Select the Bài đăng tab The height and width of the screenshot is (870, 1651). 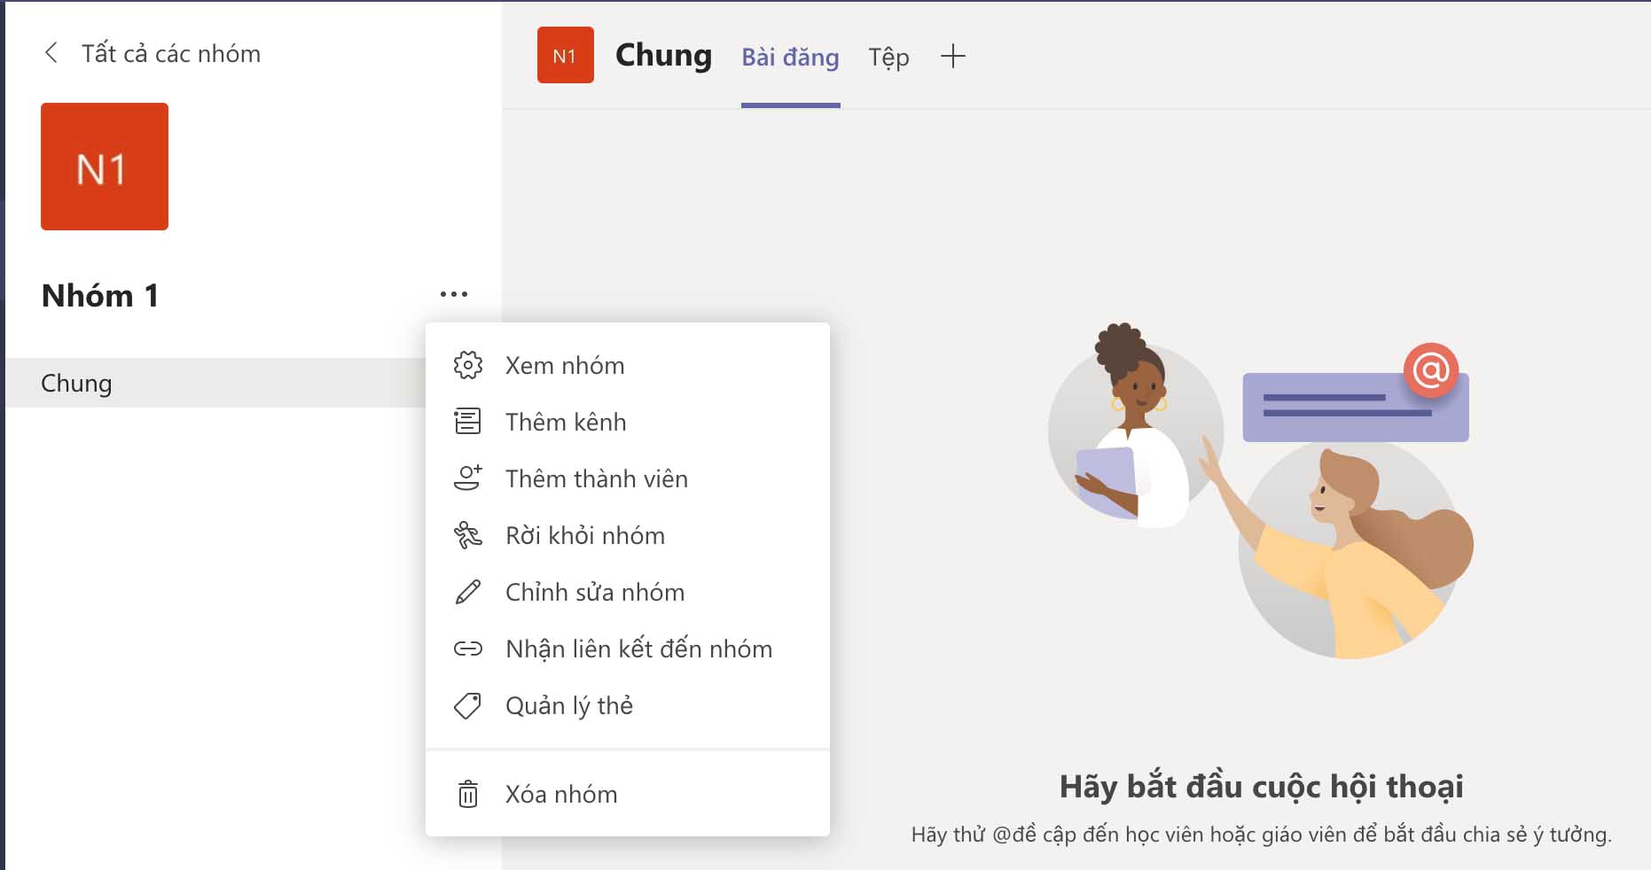tap(790, 58)
